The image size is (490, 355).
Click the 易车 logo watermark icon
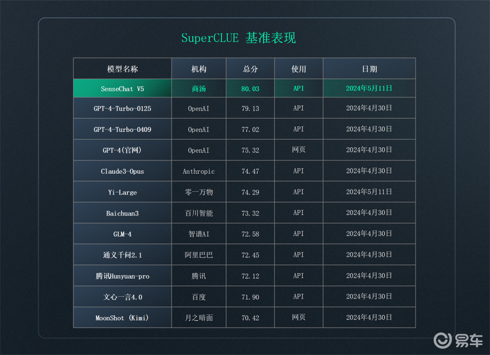point(458,340)
